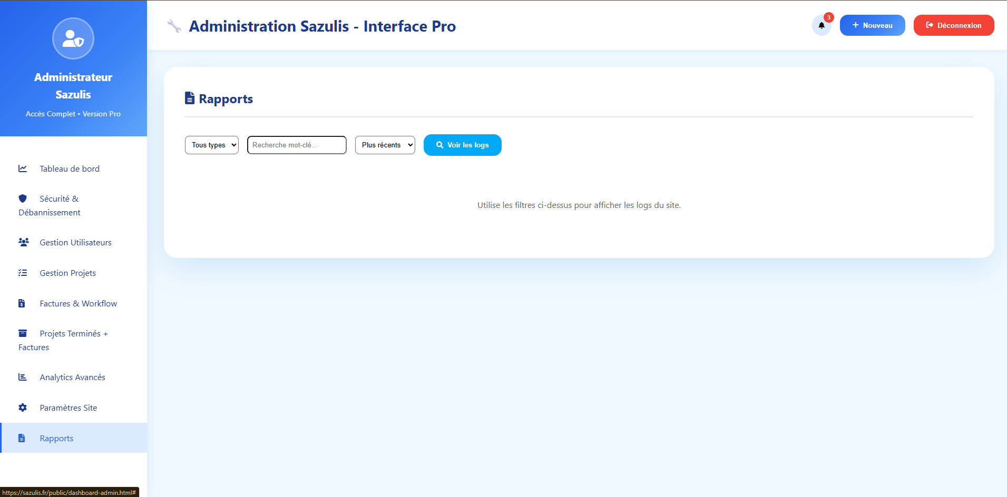Click the notification bell icon

(x=821, y=25)
